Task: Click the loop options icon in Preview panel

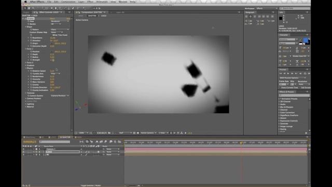Action: click(305, 73)
